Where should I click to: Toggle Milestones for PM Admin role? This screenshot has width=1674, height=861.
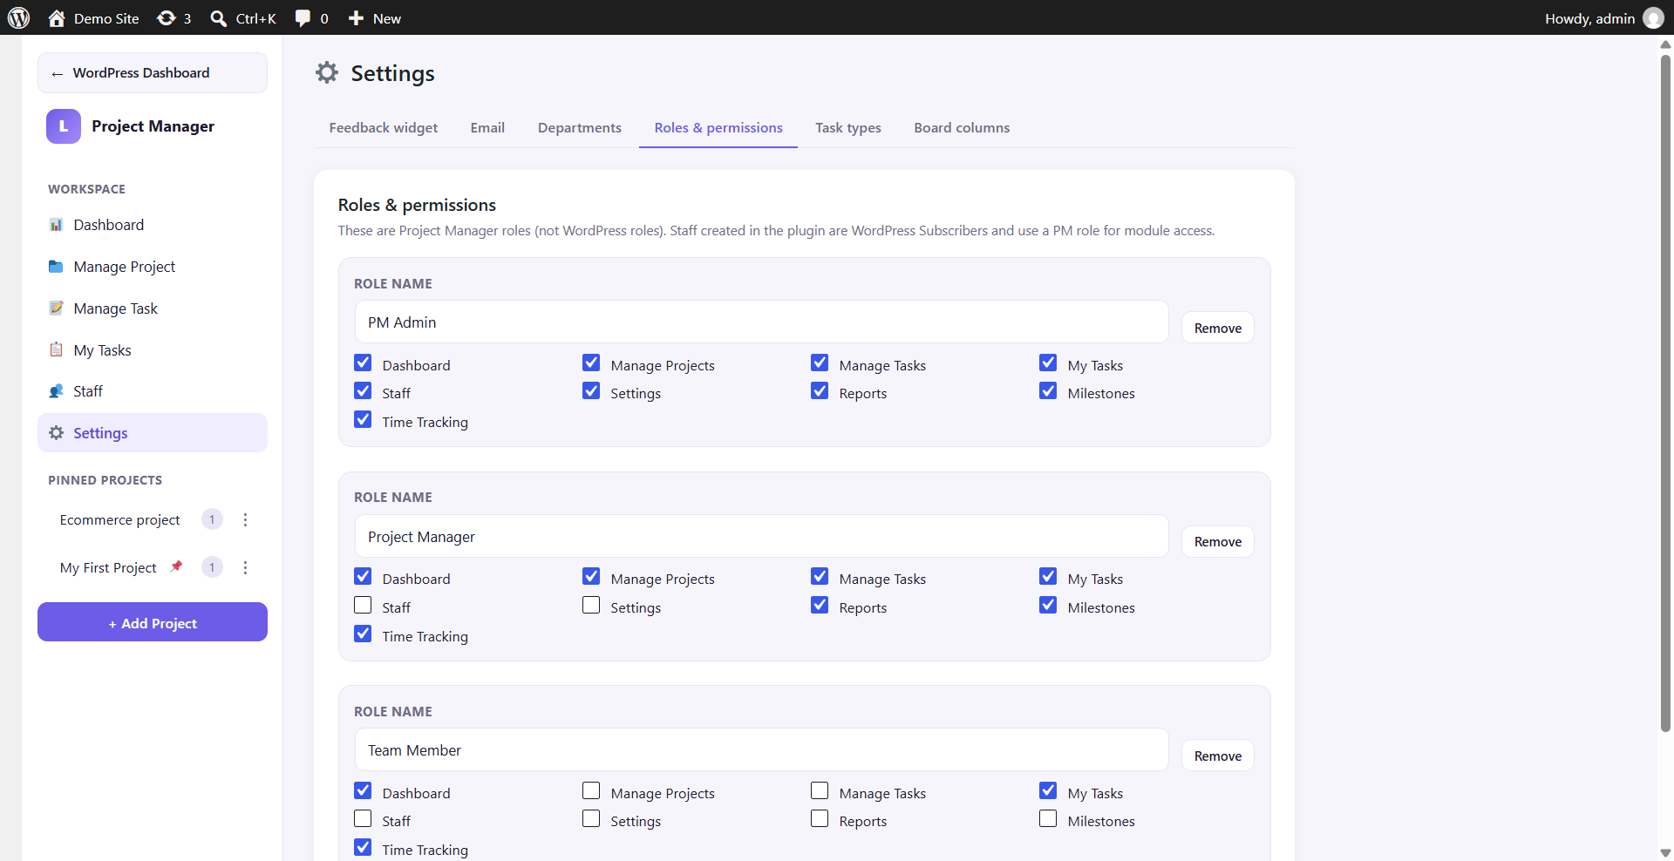coord(1048,391)
